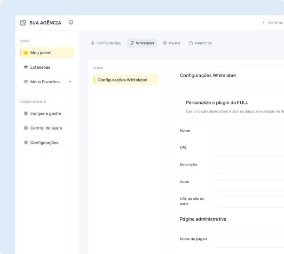Open the Relatórios tab
The width and height of the screenshot is (284, 254).
[200, 43]
